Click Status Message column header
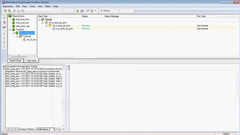Viewport: 240px width, 135px height. [112, 16]
